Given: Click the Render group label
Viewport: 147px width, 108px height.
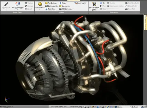Looking at the screenshot, I should [x=61, y=12].
